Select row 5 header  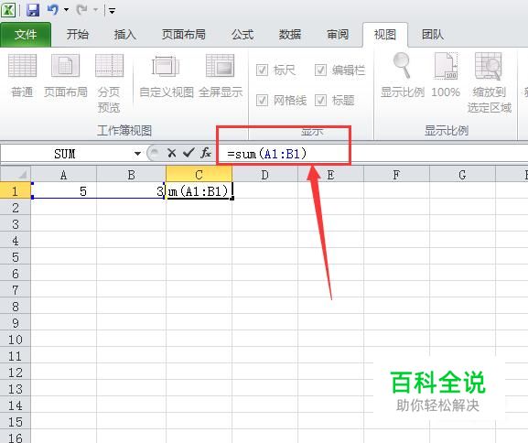tap(16, 257)
